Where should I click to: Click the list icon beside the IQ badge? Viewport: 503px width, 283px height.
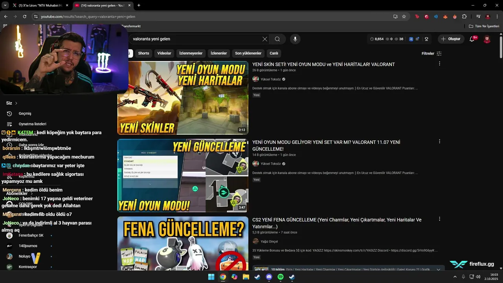(417, 39)
